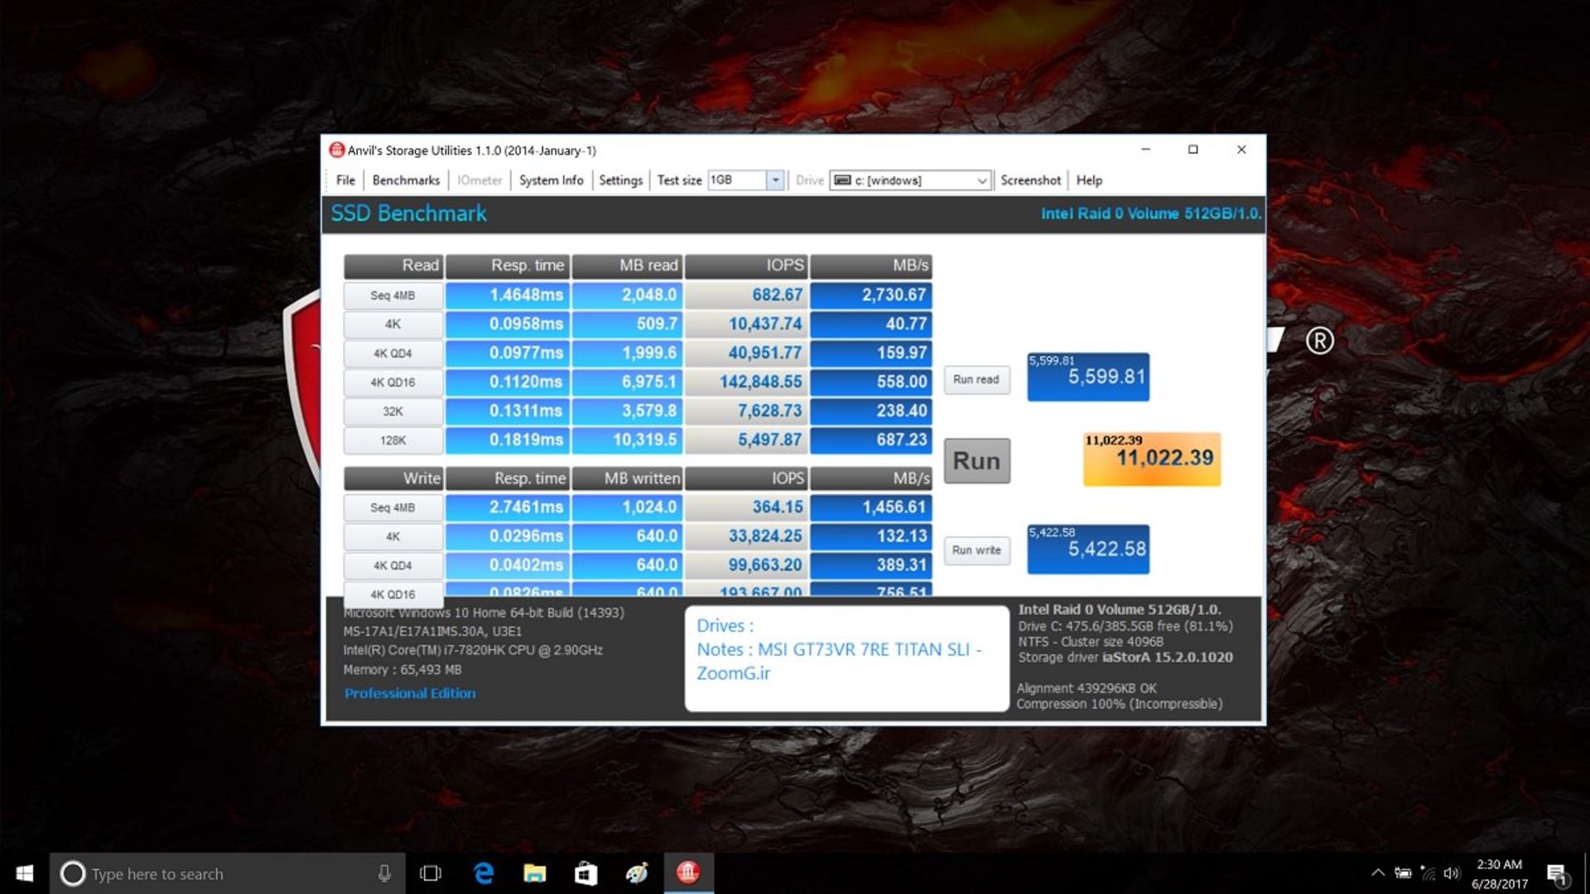This screenshot has height=894, width=1590.
Task: Click the battery tray icon
Action: (1403, 872)
